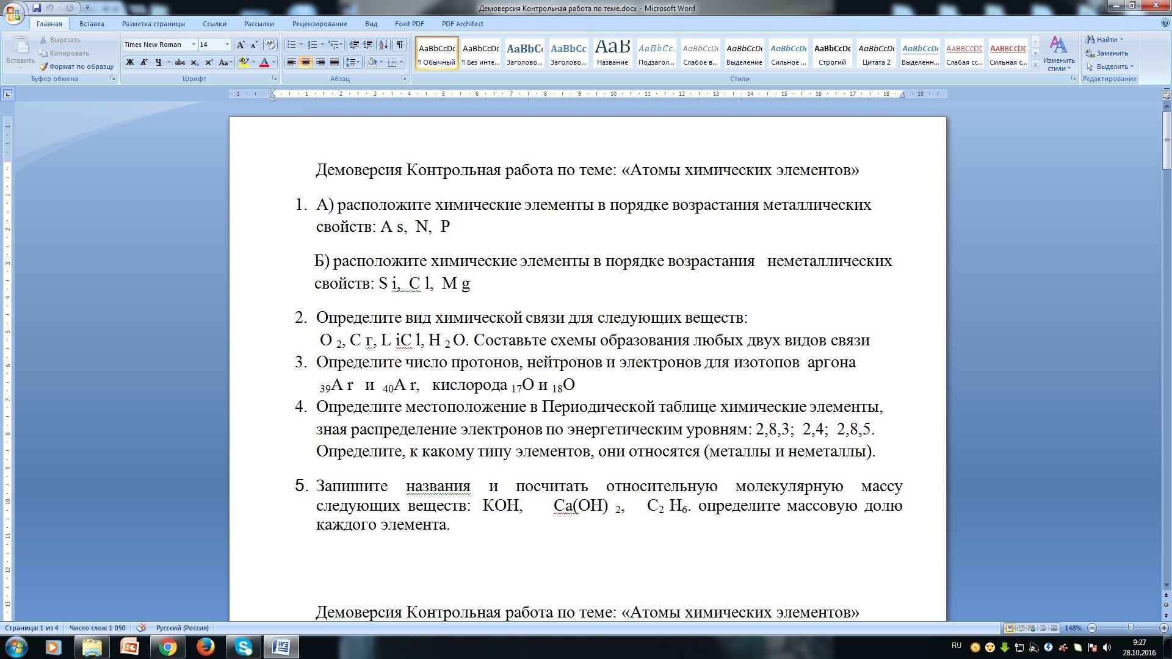Viewport: 1172px width, 659px height.
Task: Open Chrome from the taskbar
Action: (167, 647)
